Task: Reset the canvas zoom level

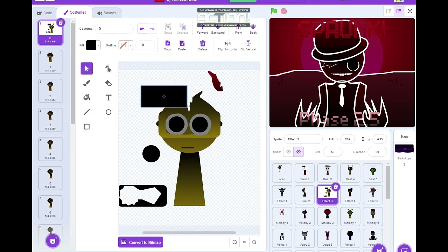Action: [244, 242]
